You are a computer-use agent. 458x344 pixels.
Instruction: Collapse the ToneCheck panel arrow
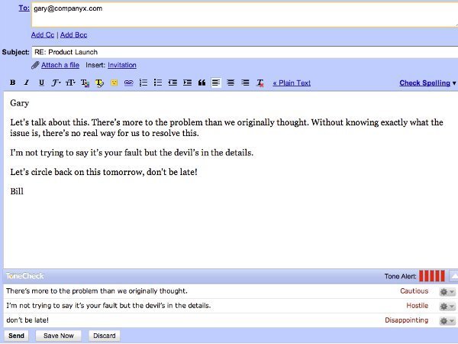click(x=454, y=276)
